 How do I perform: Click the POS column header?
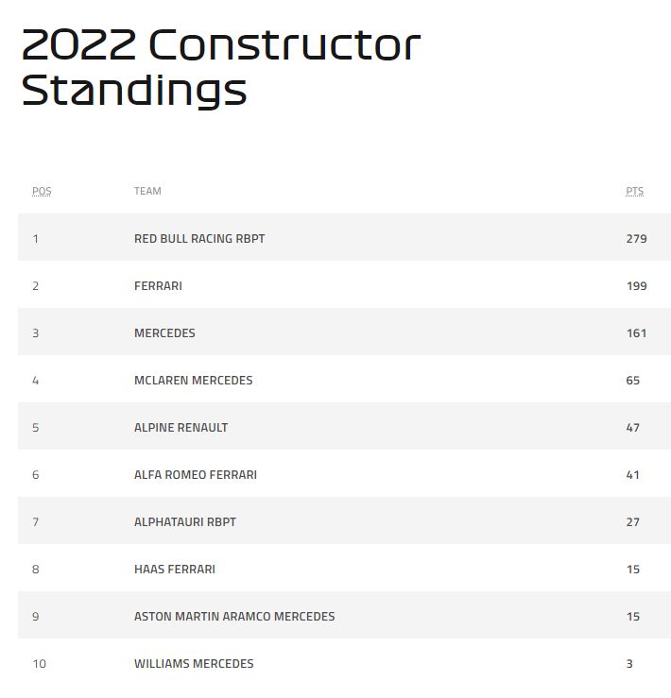point(42,191)
